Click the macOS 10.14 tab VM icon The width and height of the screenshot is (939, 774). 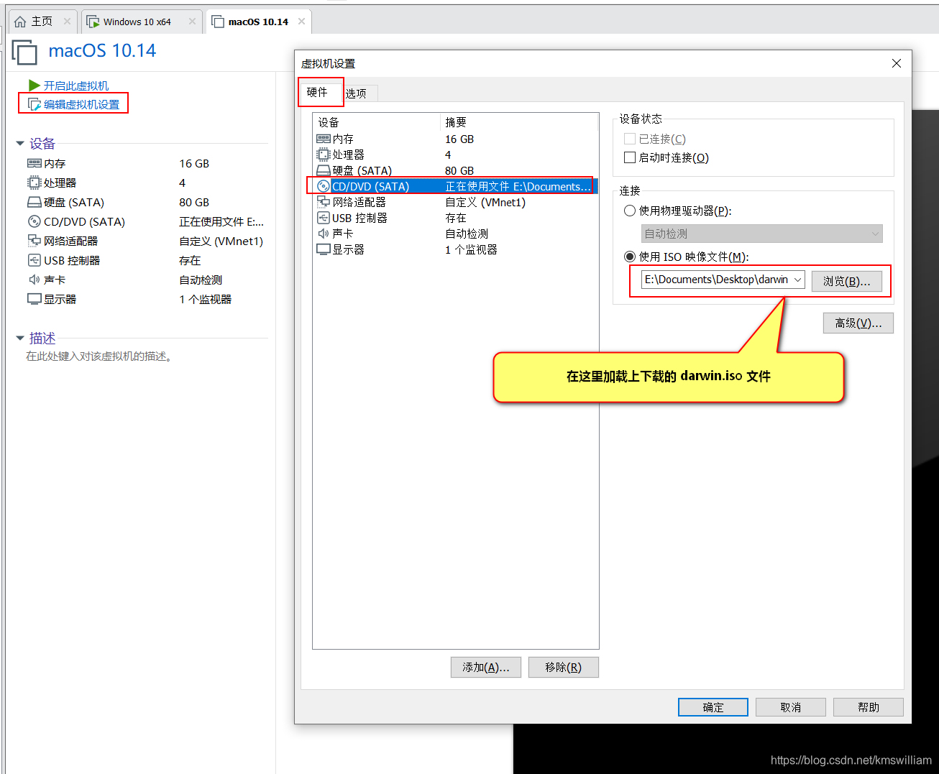point(218,22)
